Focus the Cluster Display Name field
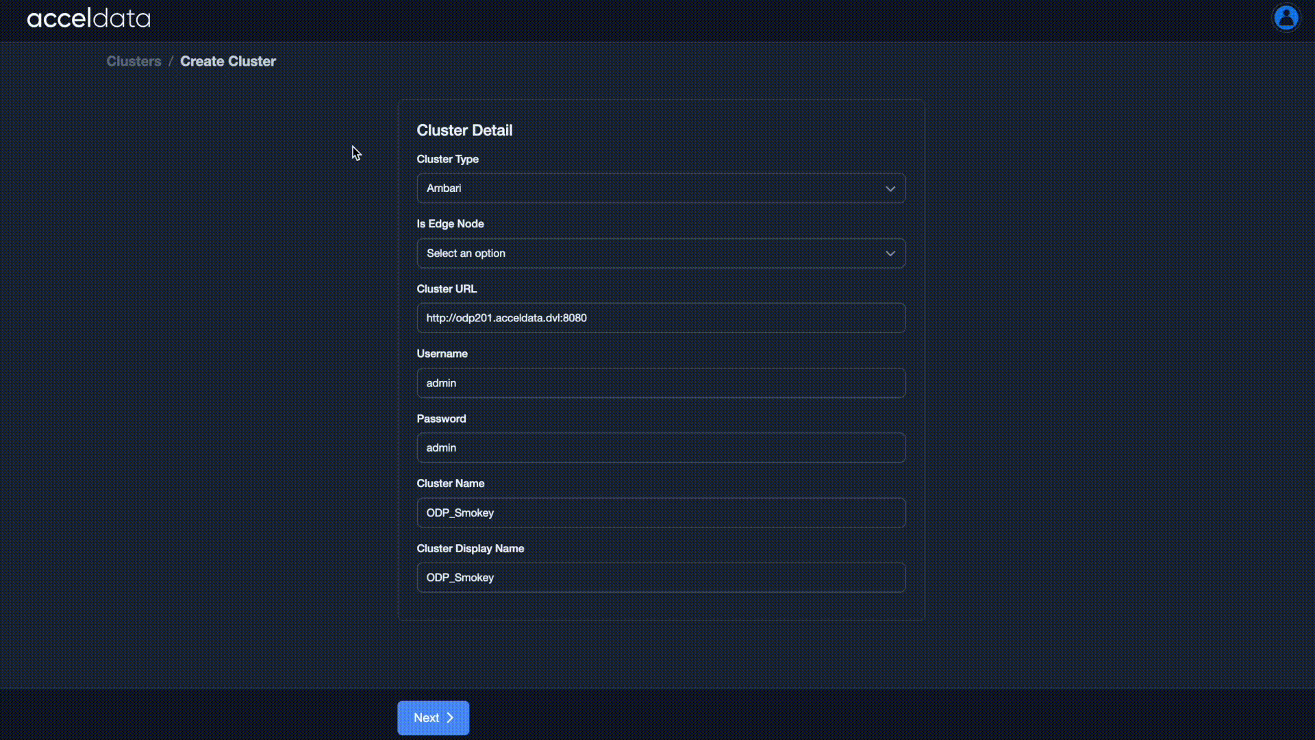Screen dimensions: 1315x740 click(660, 578)
